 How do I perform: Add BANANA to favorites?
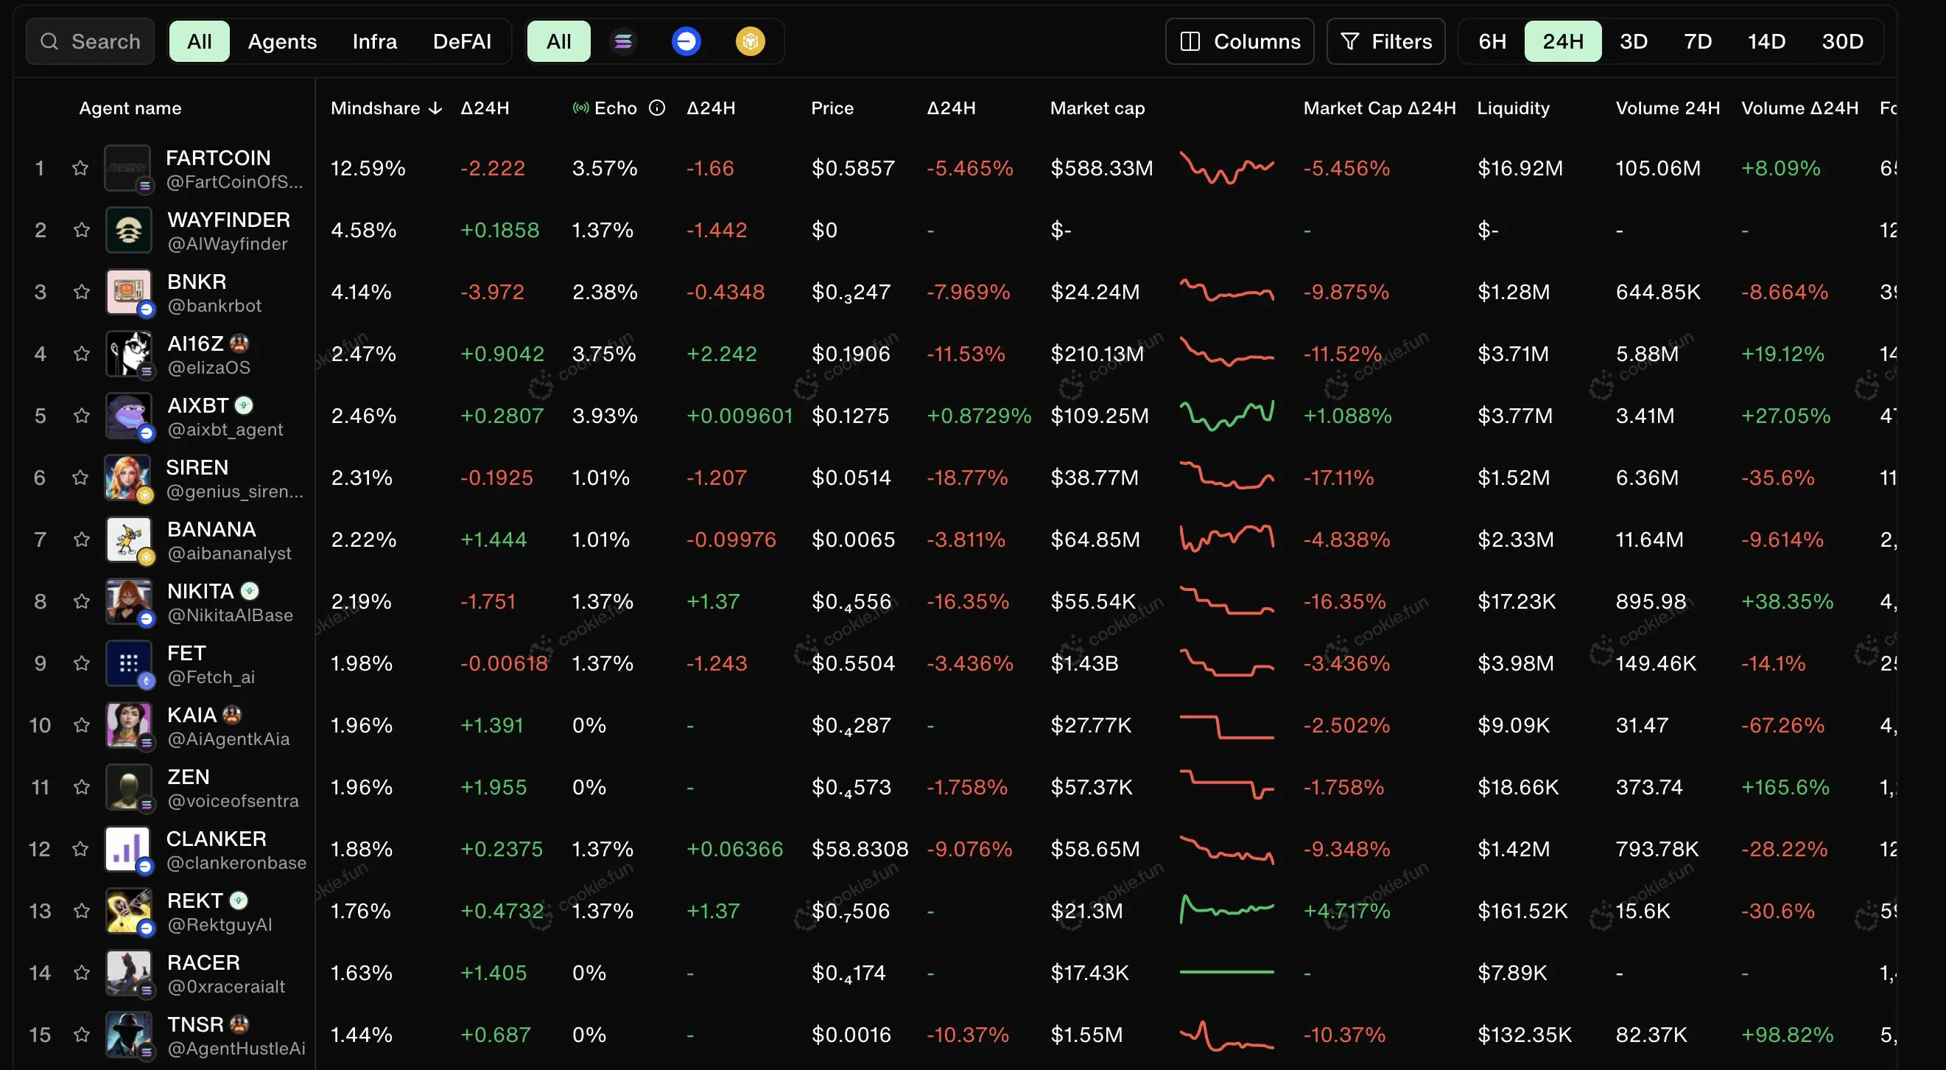[x=82, y=539]
